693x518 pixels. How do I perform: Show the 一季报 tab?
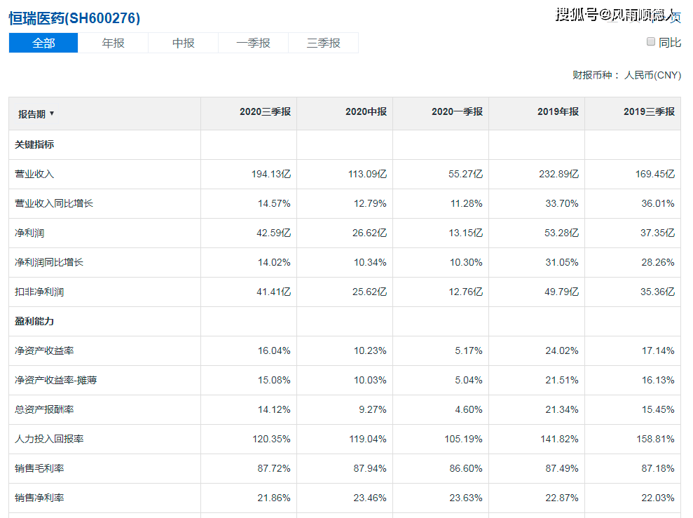point(253,43)
